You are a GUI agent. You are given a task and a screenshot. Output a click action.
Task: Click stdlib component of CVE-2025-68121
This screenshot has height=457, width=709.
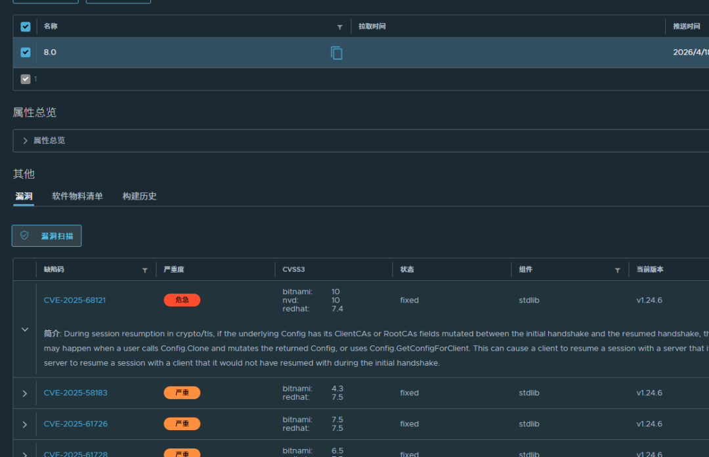(529, 300)
